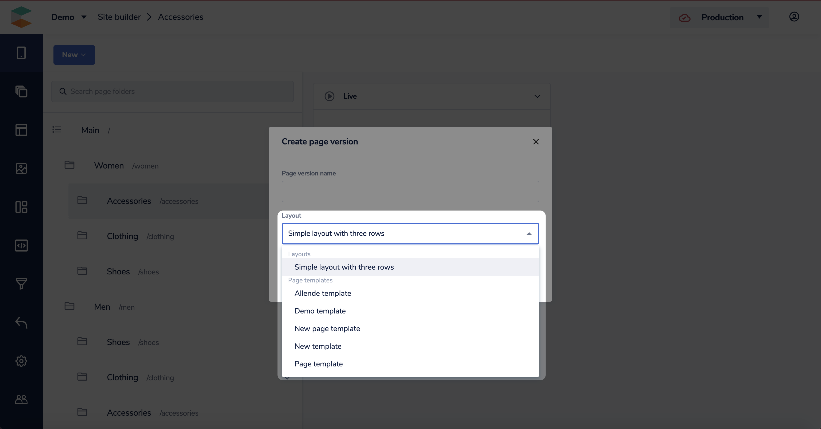Click the settings gear icon in sidebar
Screen dimensions: 821x429
[21, 361]
